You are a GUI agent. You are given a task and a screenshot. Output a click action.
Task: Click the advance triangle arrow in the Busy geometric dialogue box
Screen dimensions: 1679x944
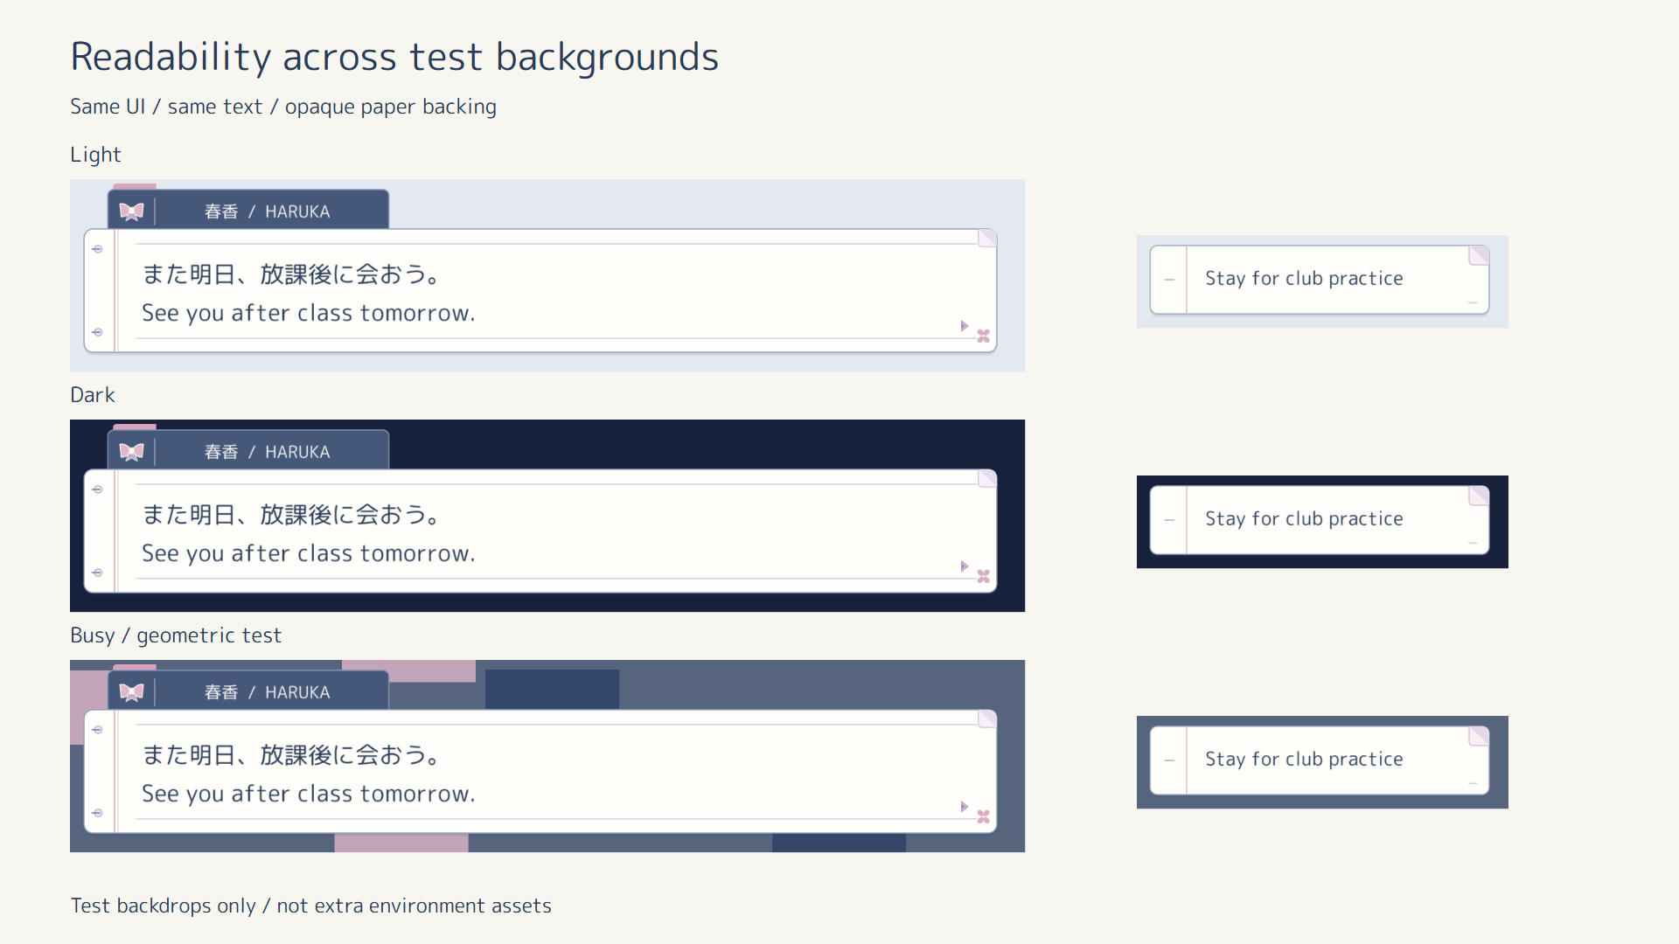(965, 807)
